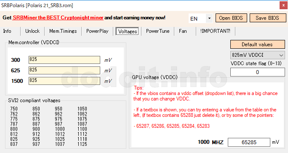Screen dimensions: 288x153
Task: Open the !IMPORTANT! tab
Action: coord(215,31)
